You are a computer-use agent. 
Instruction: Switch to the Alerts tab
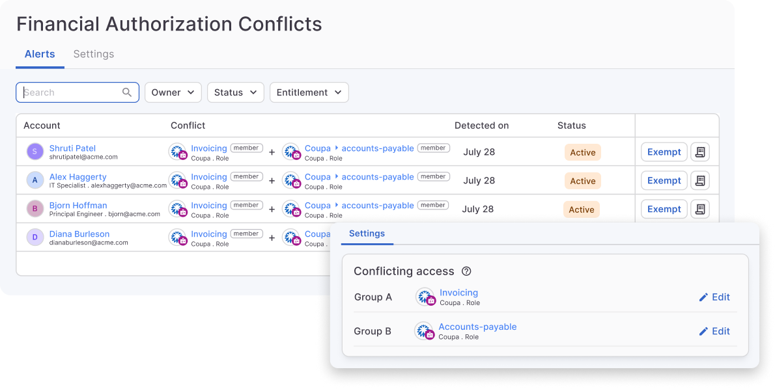pos(40,55)
